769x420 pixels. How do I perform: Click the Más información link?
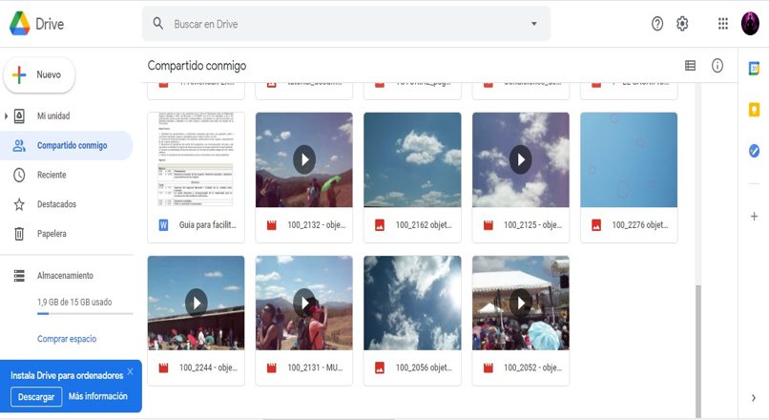point(98,396)
